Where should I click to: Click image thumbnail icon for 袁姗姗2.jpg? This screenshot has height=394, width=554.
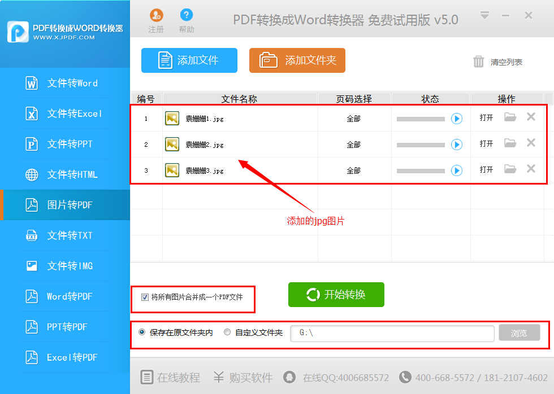point(172,145)
